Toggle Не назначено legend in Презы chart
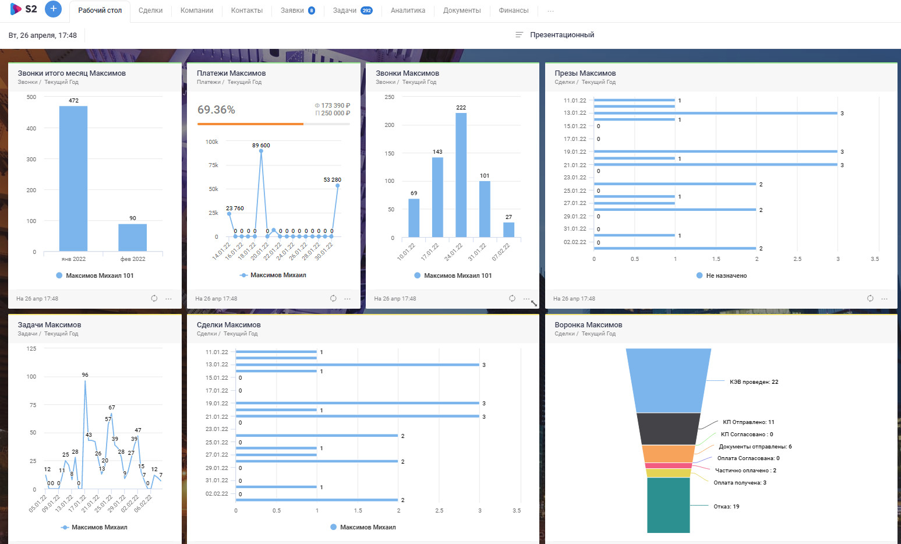This screenshot has width=901, height=544. (722, 275)
